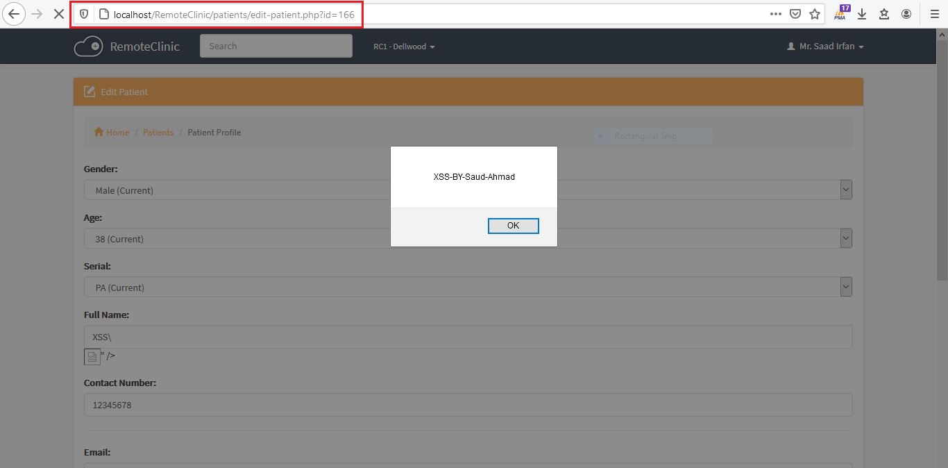
Task: Click the Edit Patient pencil icon
Action: [90, 92]
